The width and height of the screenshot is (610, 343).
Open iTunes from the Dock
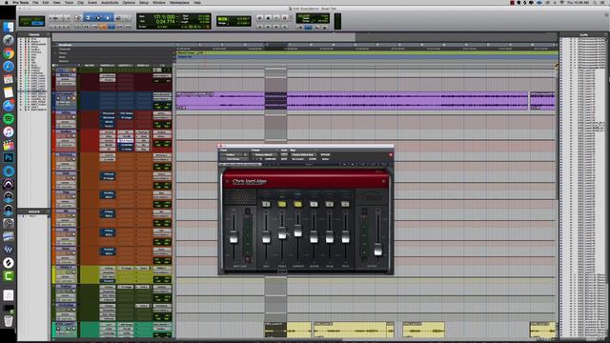coord(9,131)
